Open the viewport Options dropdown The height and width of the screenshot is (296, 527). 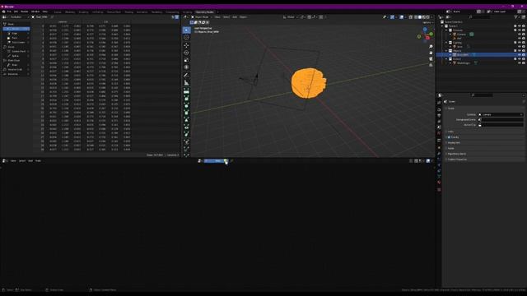click(x=427, y=22)
